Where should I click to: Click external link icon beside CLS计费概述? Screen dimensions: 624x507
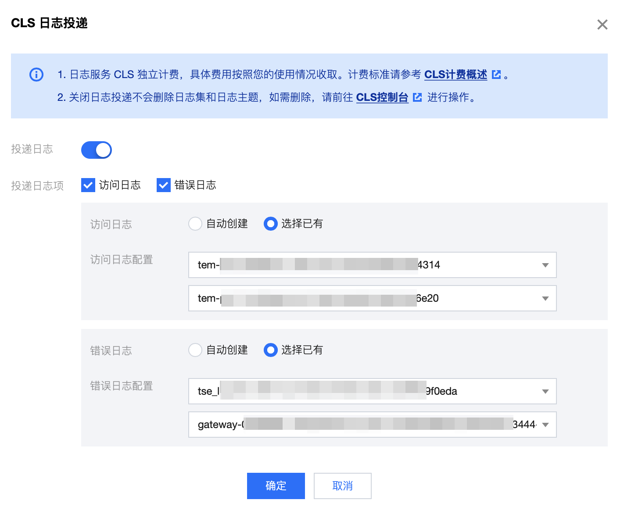(x=496, y=75)
